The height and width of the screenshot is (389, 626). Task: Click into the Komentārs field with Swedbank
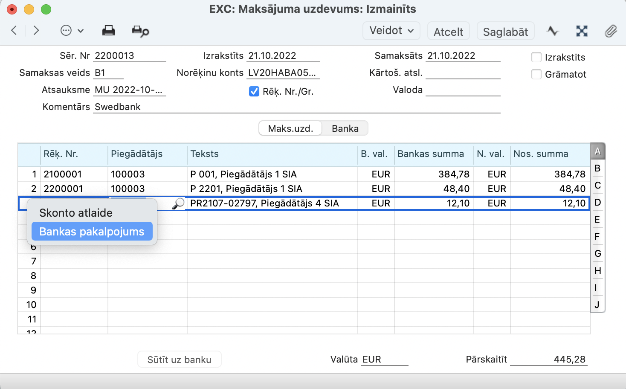(x=296, y=107)
